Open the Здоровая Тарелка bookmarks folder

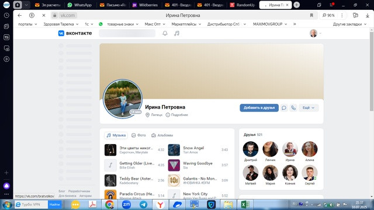61,24
